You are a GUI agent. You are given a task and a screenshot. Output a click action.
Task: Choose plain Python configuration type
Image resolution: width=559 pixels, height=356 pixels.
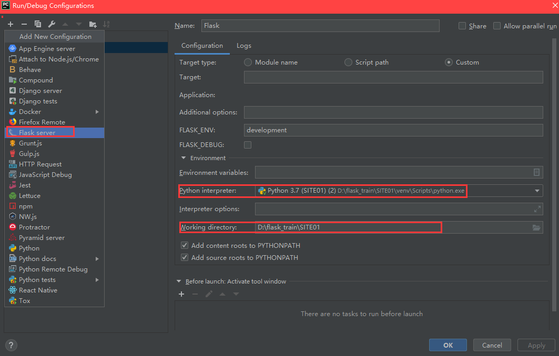tap(55, 248)
